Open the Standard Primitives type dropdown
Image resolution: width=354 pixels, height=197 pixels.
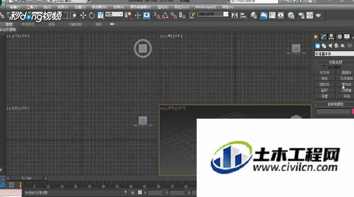(334, 54)
